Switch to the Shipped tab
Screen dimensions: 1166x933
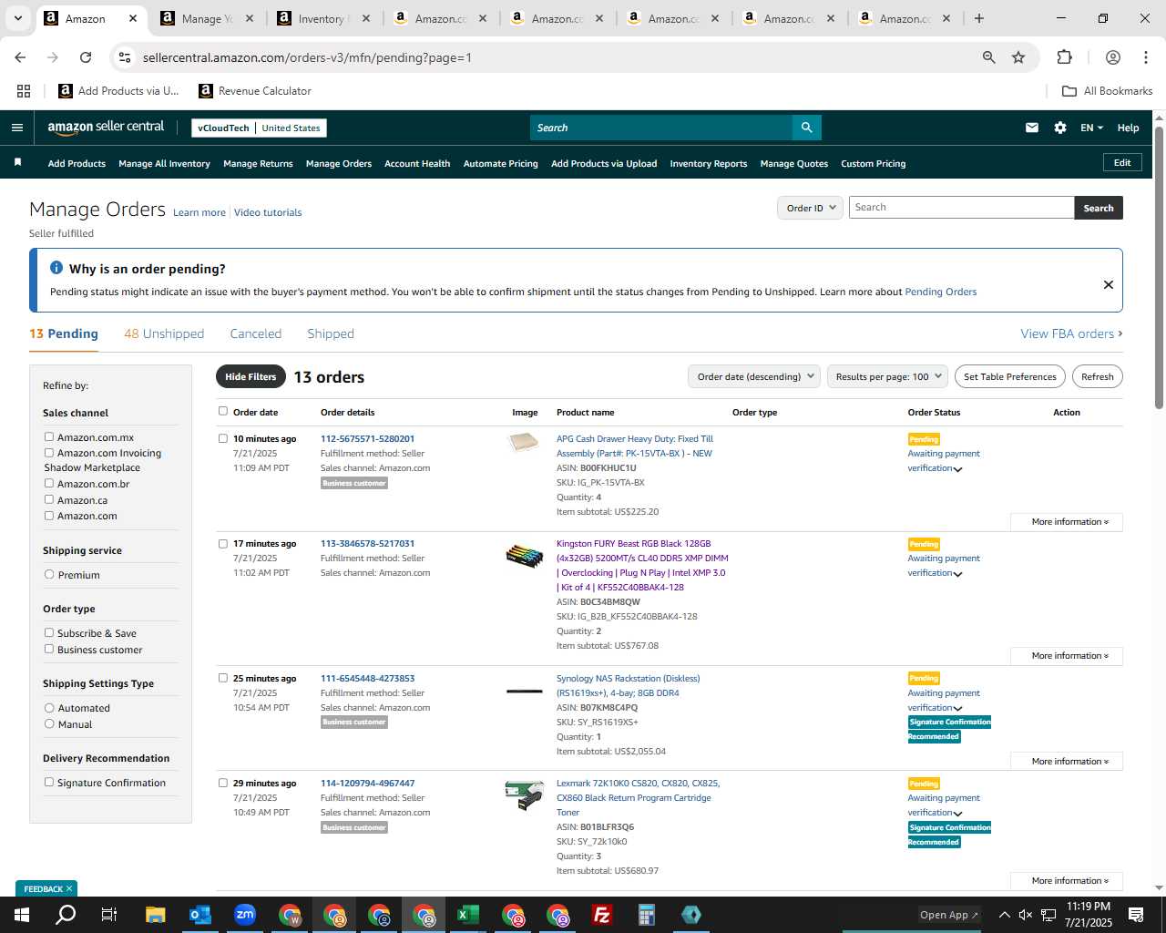click(331, 333)
